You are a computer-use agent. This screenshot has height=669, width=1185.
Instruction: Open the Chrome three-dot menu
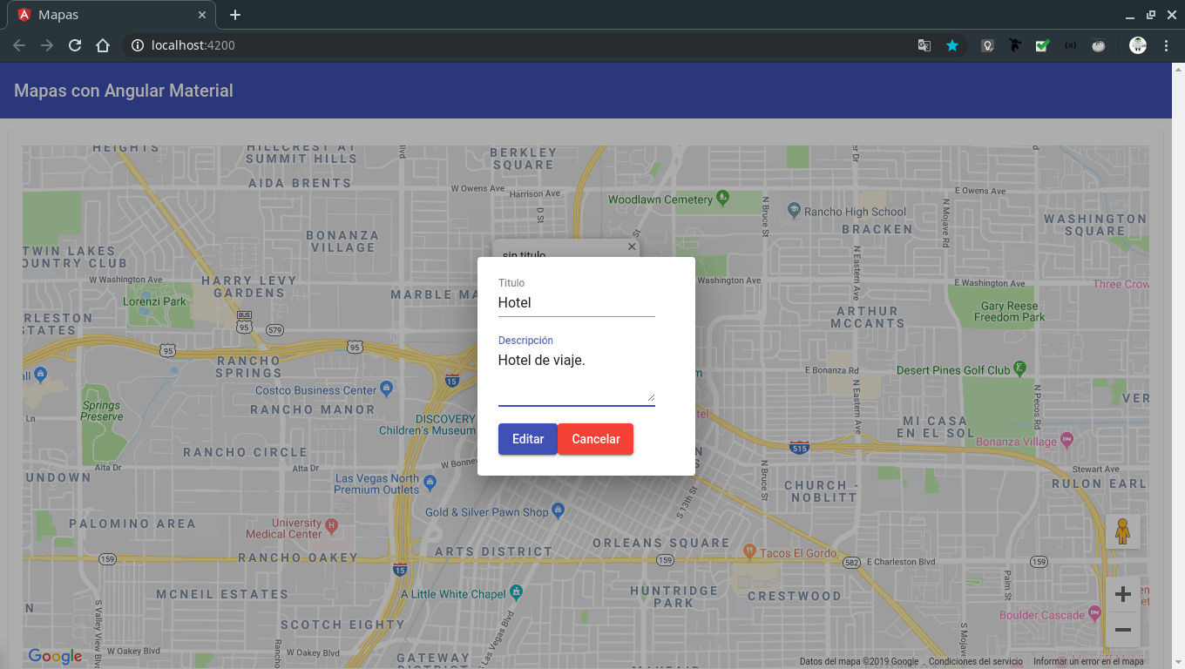[1166, 45]
